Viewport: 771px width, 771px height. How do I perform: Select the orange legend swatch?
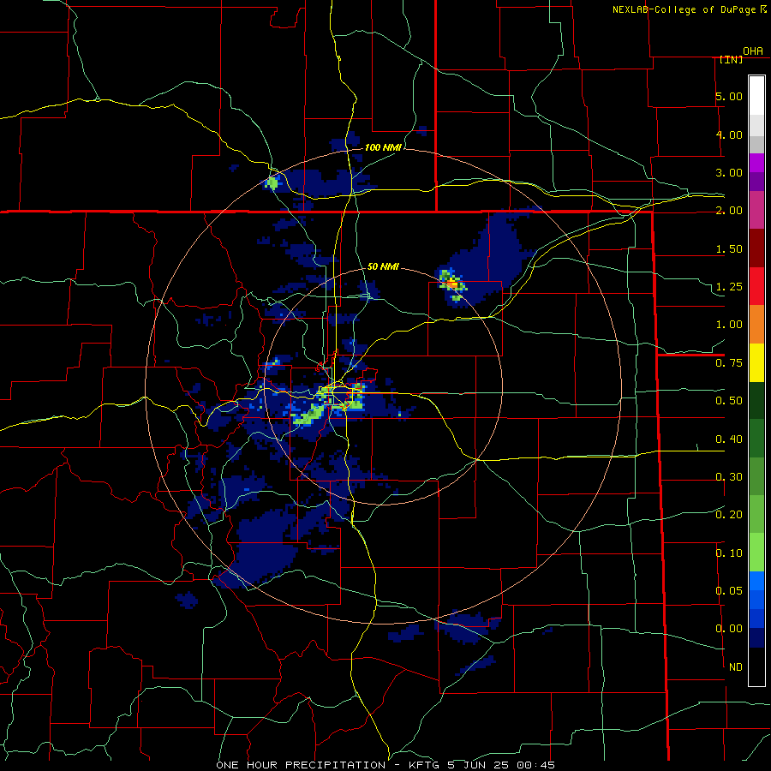[x=756, y=325]
